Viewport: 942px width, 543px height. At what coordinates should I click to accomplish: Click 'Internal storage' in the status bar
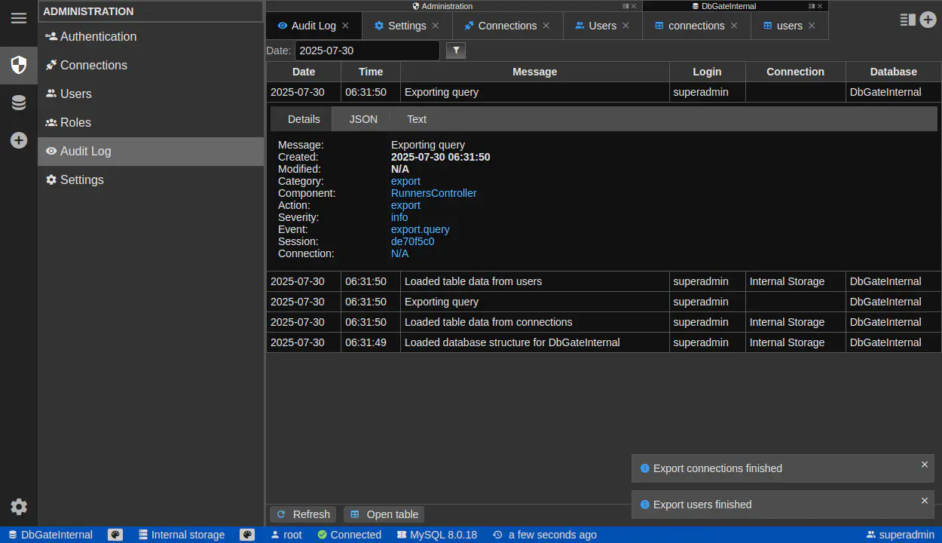(x=182, y=535)
